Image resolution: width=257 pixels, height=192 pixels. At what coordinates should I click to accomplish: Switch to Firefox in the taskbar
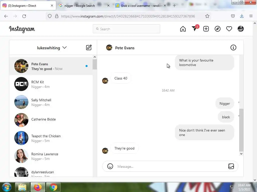38,187
